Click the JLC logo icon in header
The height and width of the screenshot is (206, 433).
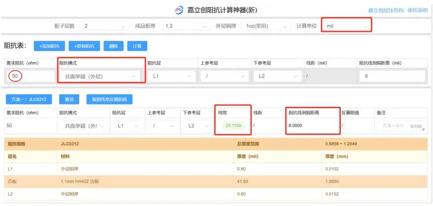tap(179, 10)
